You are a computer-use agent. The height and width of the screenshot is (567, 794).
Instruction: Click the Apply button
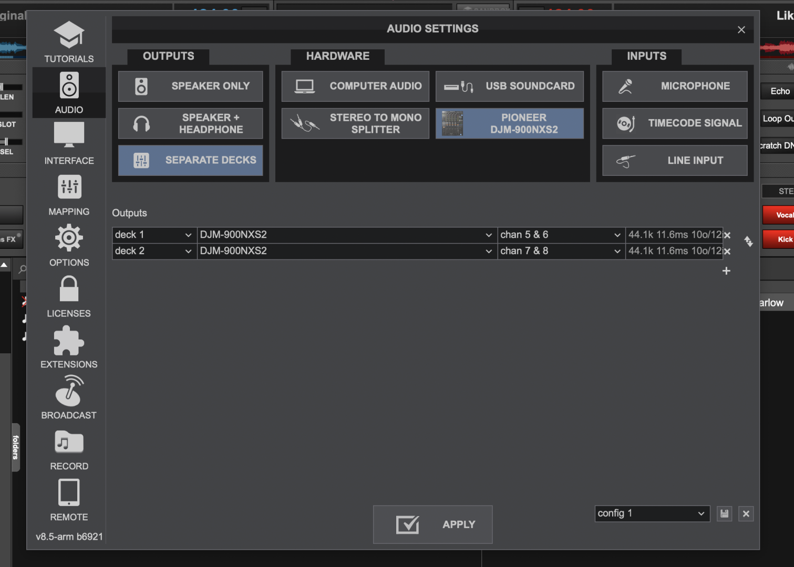click(433, 524)
